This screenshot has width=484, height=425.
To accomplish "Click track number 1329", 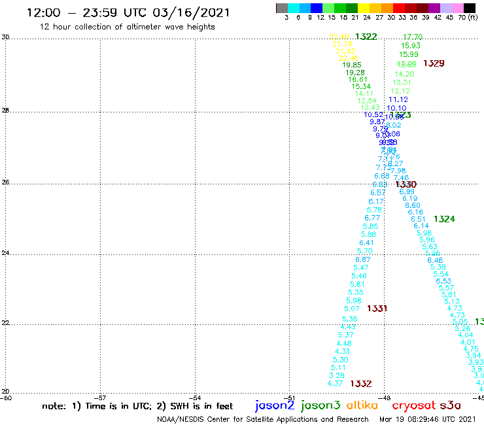I will tap(434, 63).
